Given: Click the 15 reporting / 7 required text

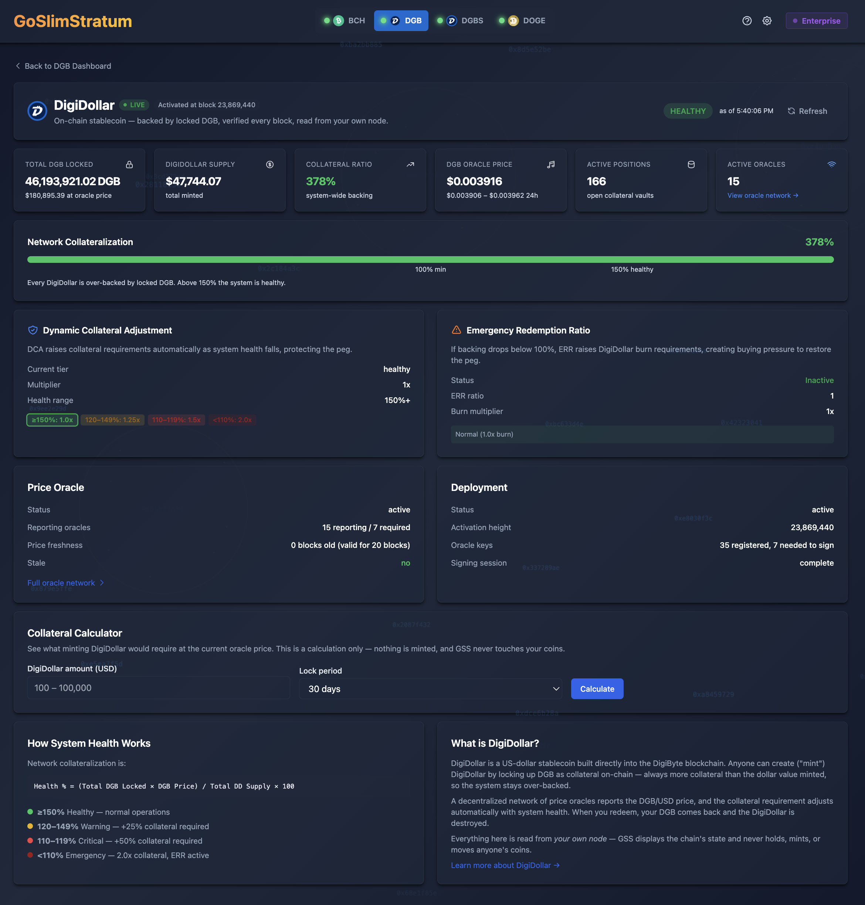Looking at the screenshot, I should pyautogui.click(x=366, y=528).
